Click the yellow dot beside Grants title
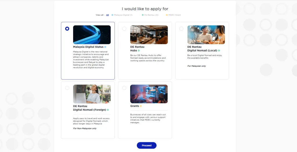 141,106
